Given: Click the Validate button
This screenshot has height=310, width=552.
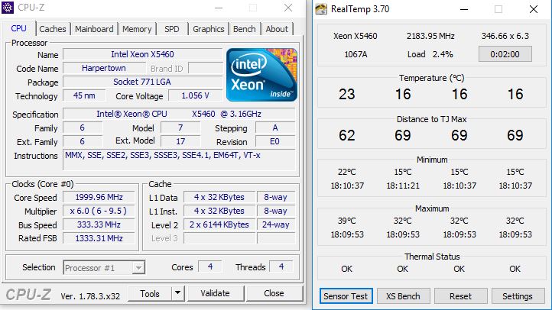Looking at the screenshot, I should click(215, 293).
